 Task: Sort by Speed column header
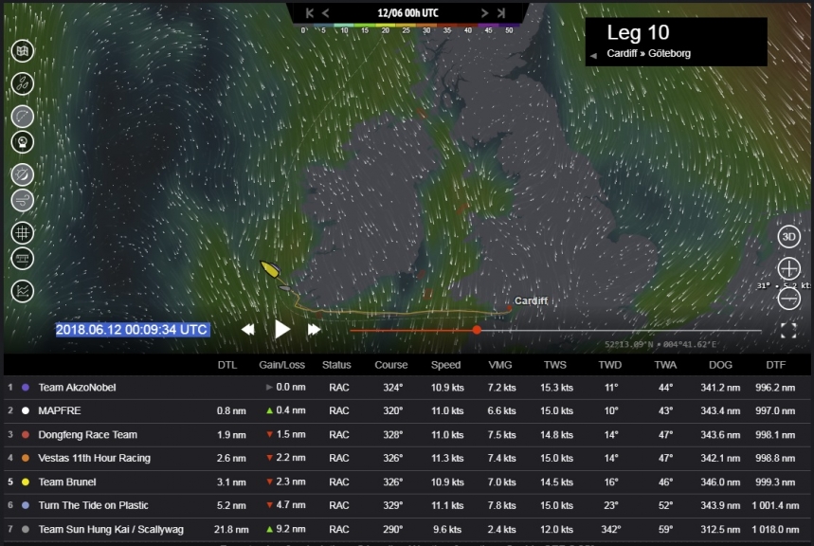pos(445,365)
